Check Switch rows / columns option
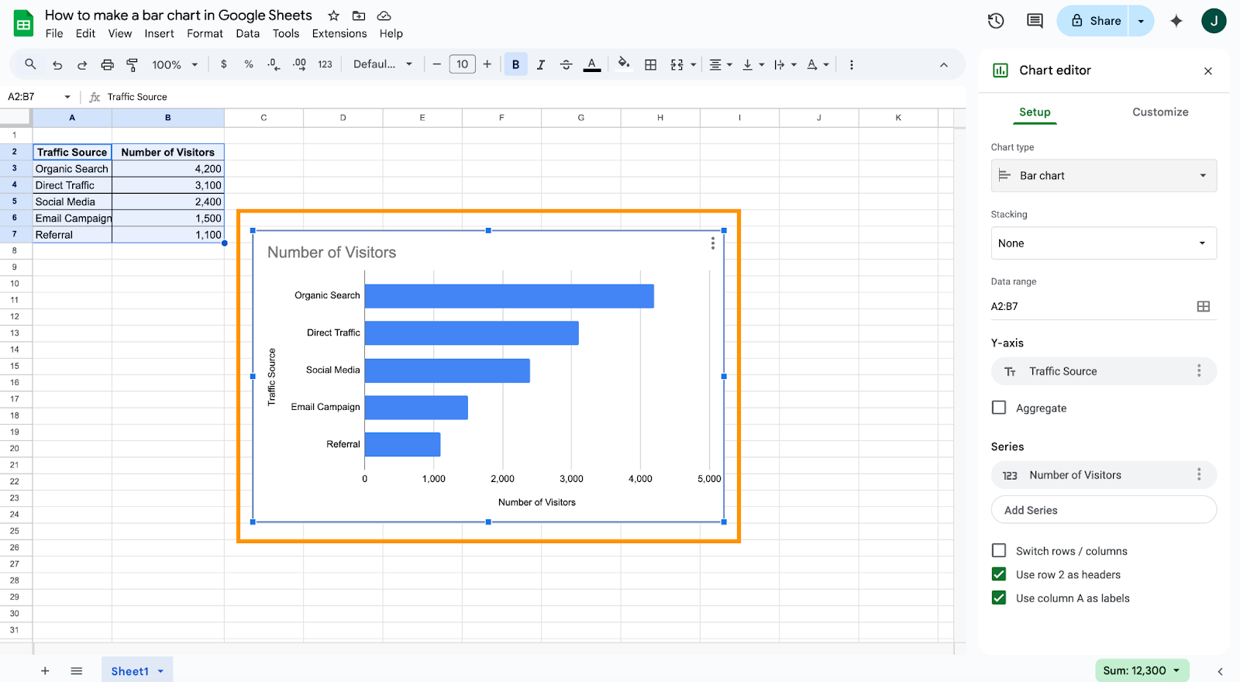1240x682 pixels. (999, 551)
